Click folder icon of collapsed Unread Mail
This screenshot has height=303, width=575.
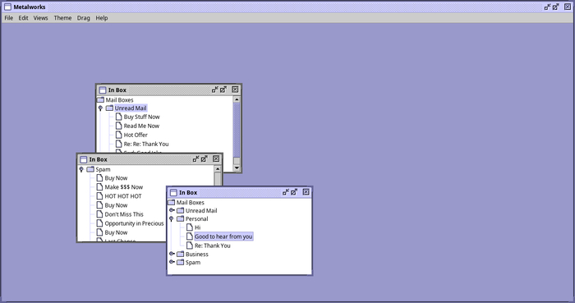[180, 211]
